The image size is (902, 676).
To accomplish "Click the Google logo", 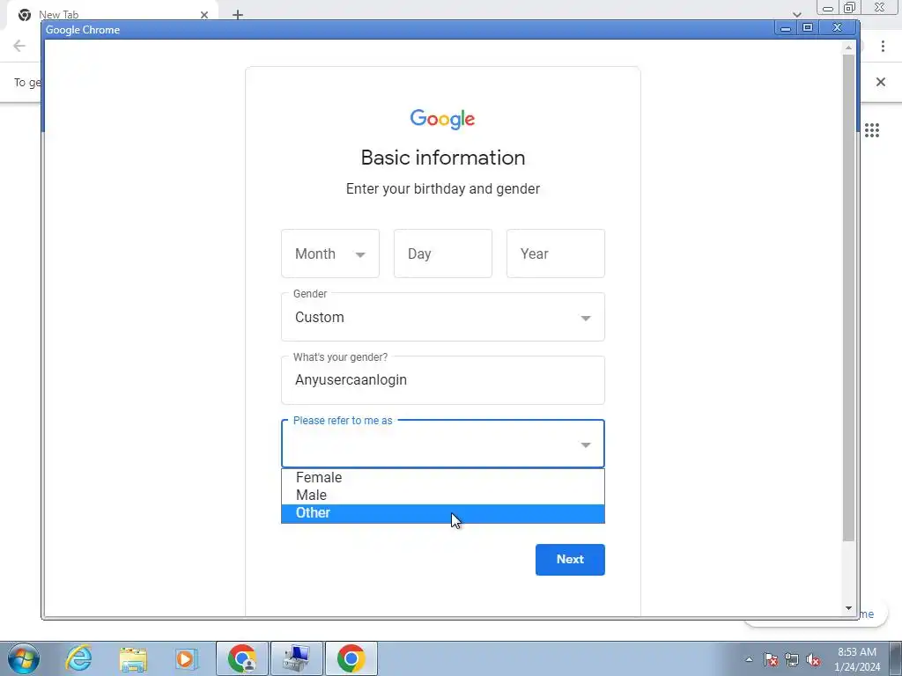I will tap(442, 119).
